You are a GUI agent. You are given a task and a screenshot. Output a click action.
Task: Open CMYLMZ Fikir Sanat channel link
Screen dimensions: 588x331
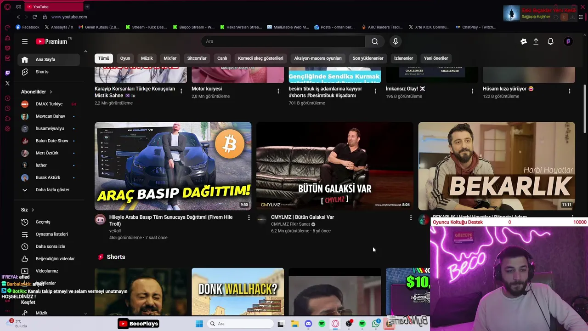click(290, 224)
